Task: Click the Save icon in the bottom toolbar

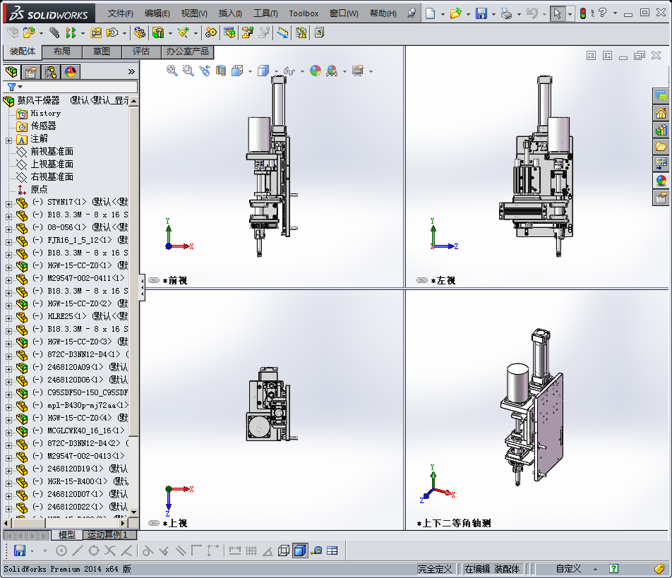Action: tap(19, 550)
